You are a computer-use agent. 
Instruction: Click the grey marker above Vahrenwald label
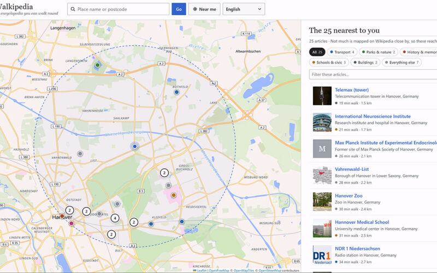coord(80,153)
